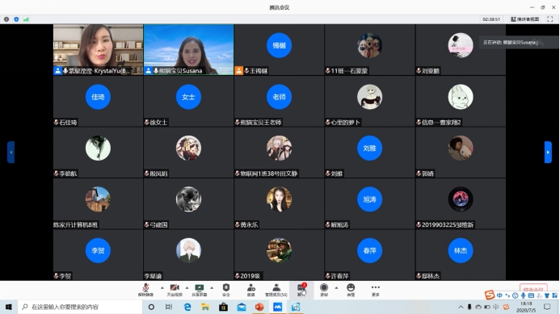Select 熊猫宝贝Susana video thumbnail
Screen dimensions: 560x314
click(x=188, y=49)
